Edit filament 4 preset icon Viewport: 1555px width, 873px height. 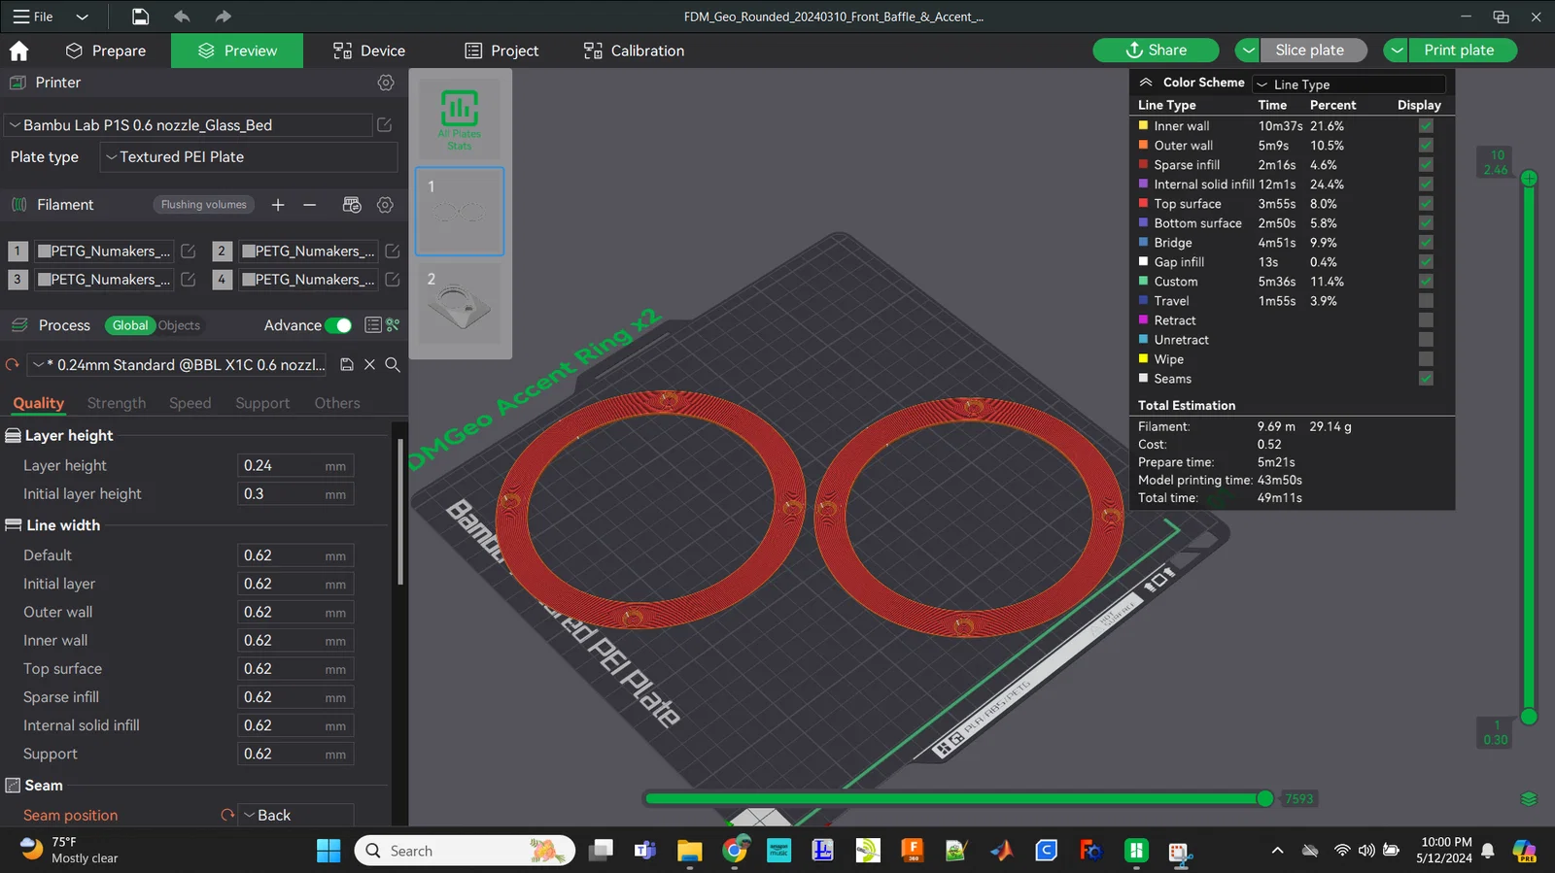pyautogui.click(x=393, y=280)
